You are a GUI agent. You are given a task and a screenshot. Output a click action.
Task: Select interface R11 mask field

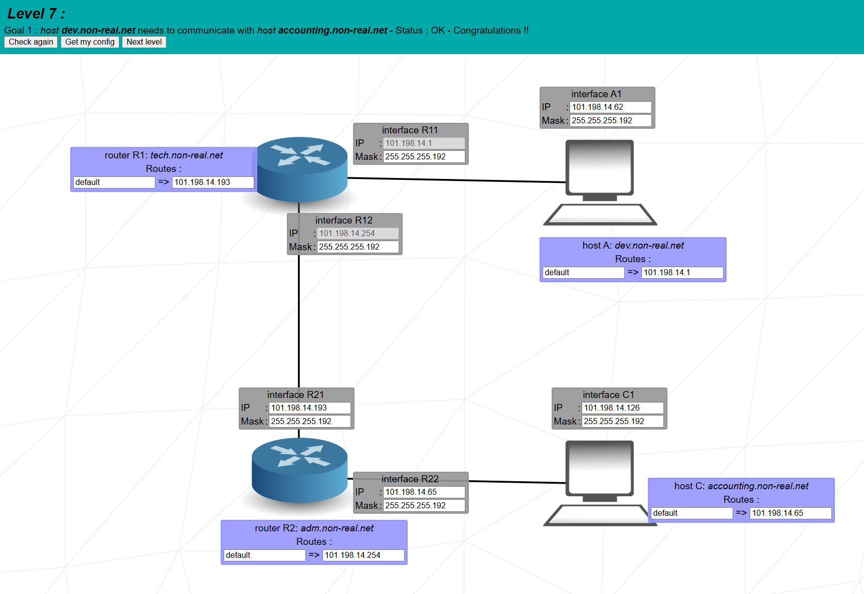[x=424, y=157]
